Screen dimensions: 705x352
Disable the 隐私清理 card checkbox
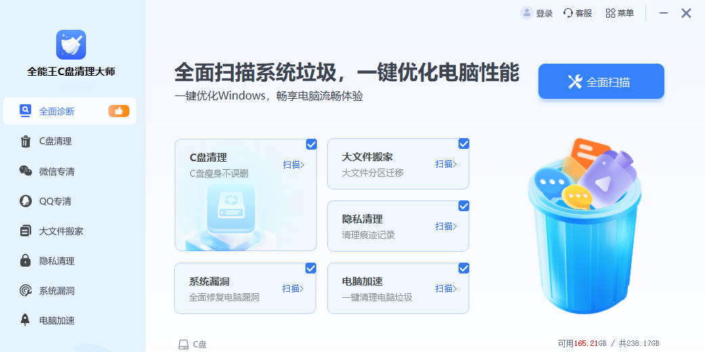coord(464,206)
